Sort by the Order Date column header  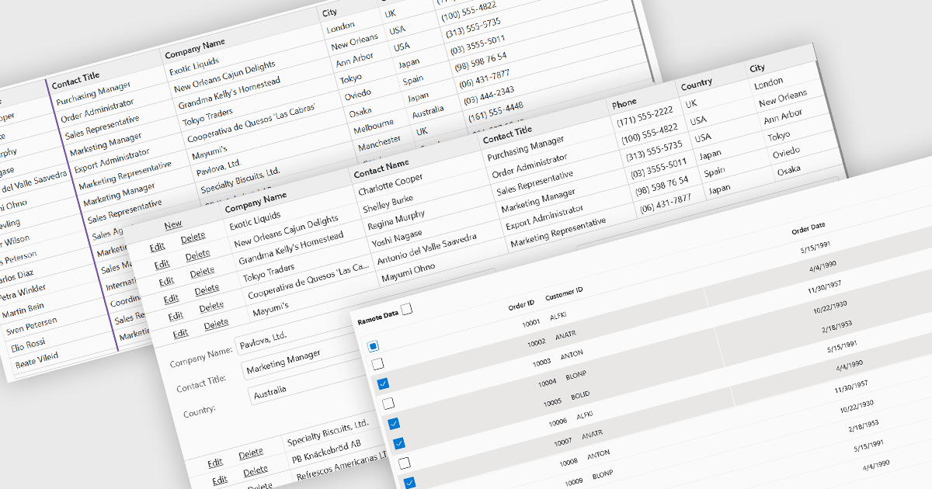pyautogui.click(x=808, y=228)
